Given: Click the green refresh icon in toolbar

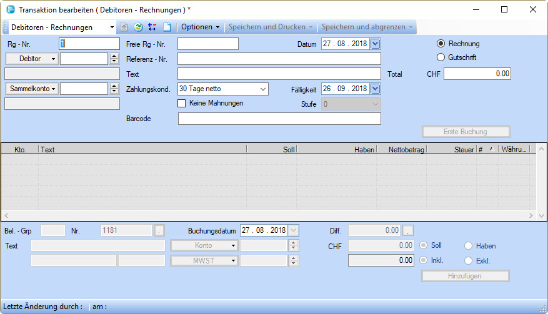Looking at the screenshot, I should pos(138,27).
